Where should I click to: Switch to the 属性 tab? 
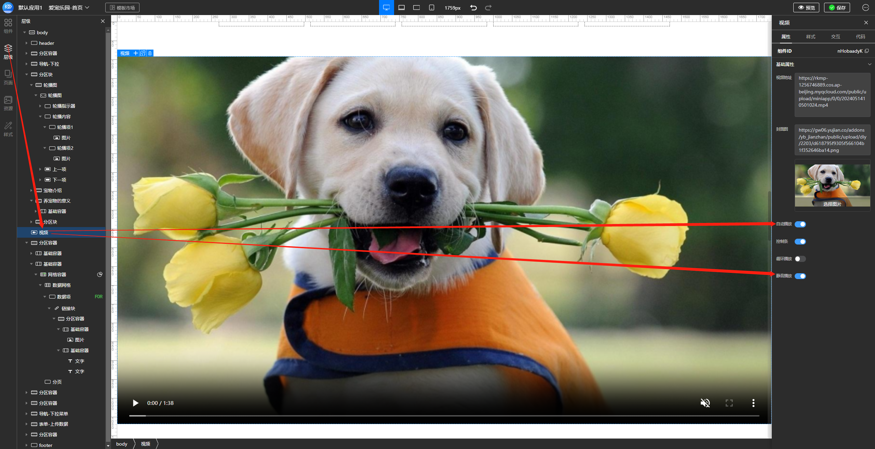786,37
